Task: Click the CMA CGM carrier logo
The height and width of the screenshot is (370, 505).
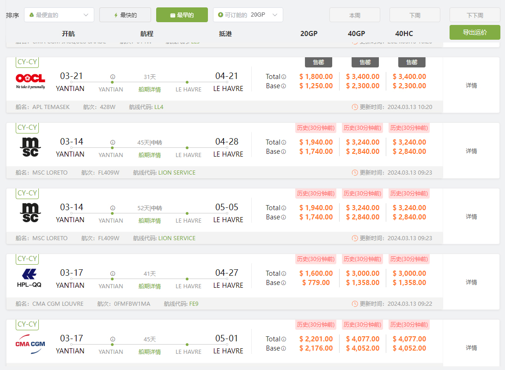Action: tap(30, 344)
